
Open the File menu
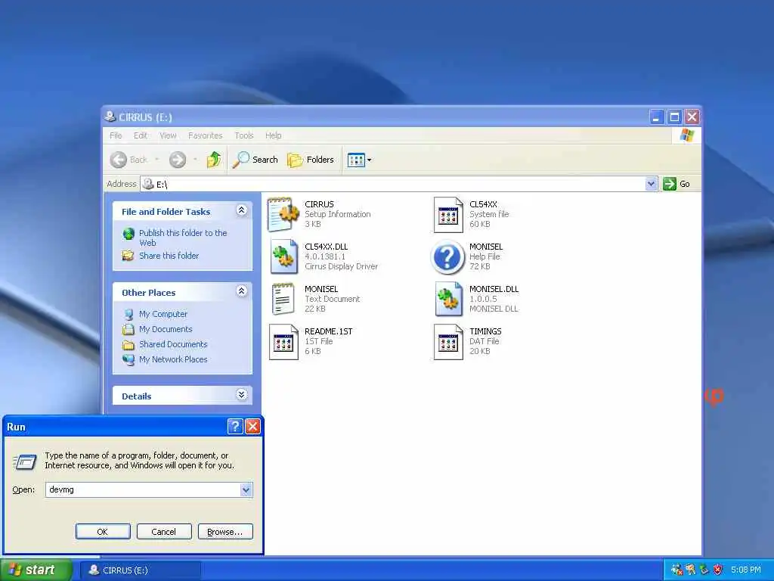116,135
